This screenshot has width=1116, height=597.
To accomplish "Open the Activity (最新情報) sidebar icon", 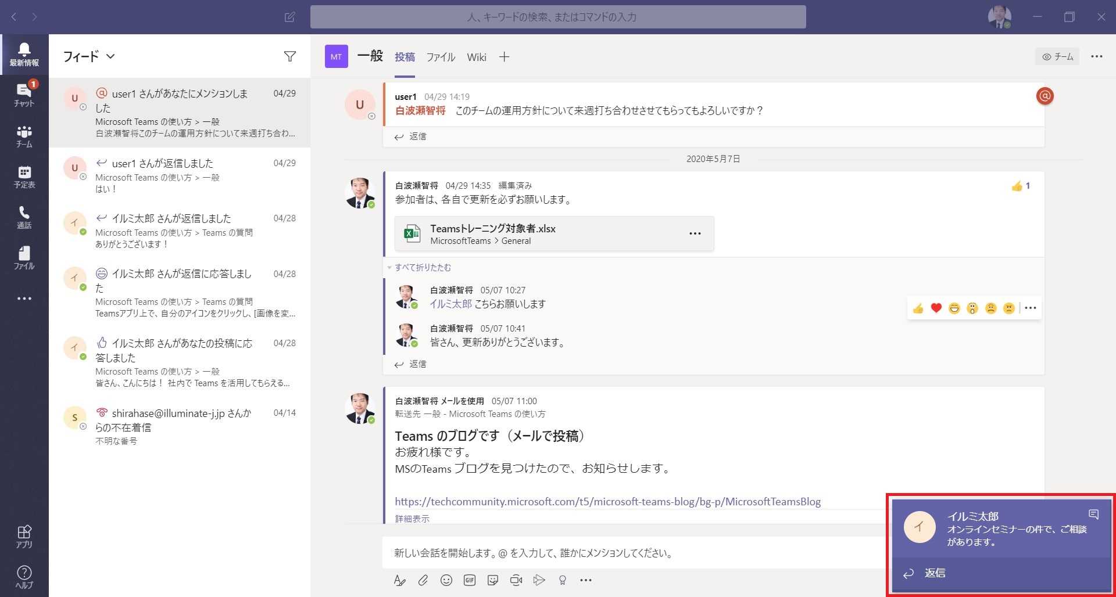I will [24, 55].
